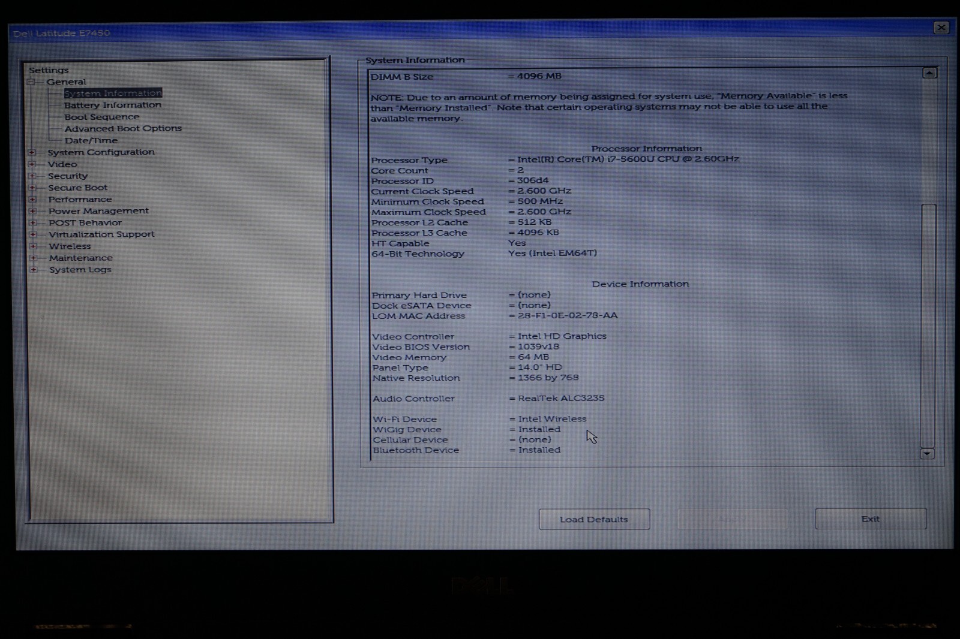Expand the System Configuration node
The image size is (960, 639).
click(32, 152)
